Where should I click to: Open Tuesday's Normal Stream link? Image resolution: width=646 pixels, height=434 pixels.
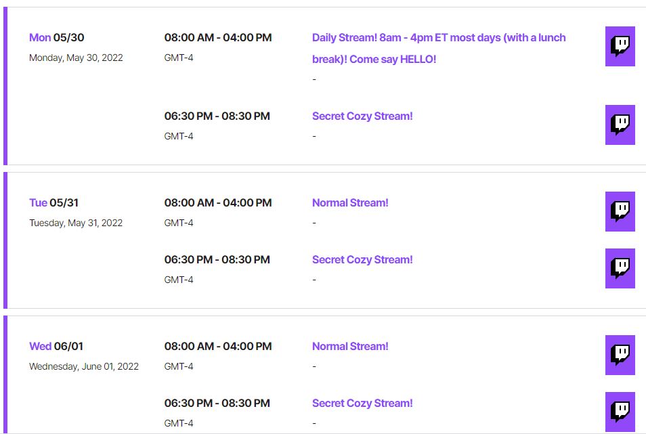point(350,202)
